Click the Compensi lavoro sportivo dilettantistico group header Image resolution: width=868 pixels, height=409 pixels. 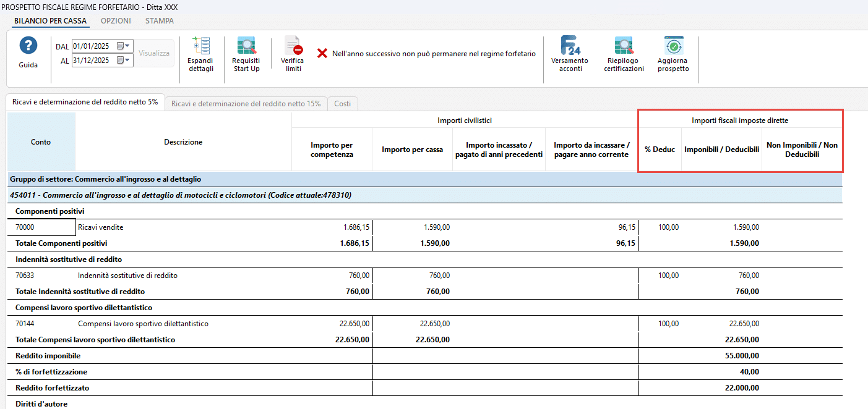tap(84, 308)
